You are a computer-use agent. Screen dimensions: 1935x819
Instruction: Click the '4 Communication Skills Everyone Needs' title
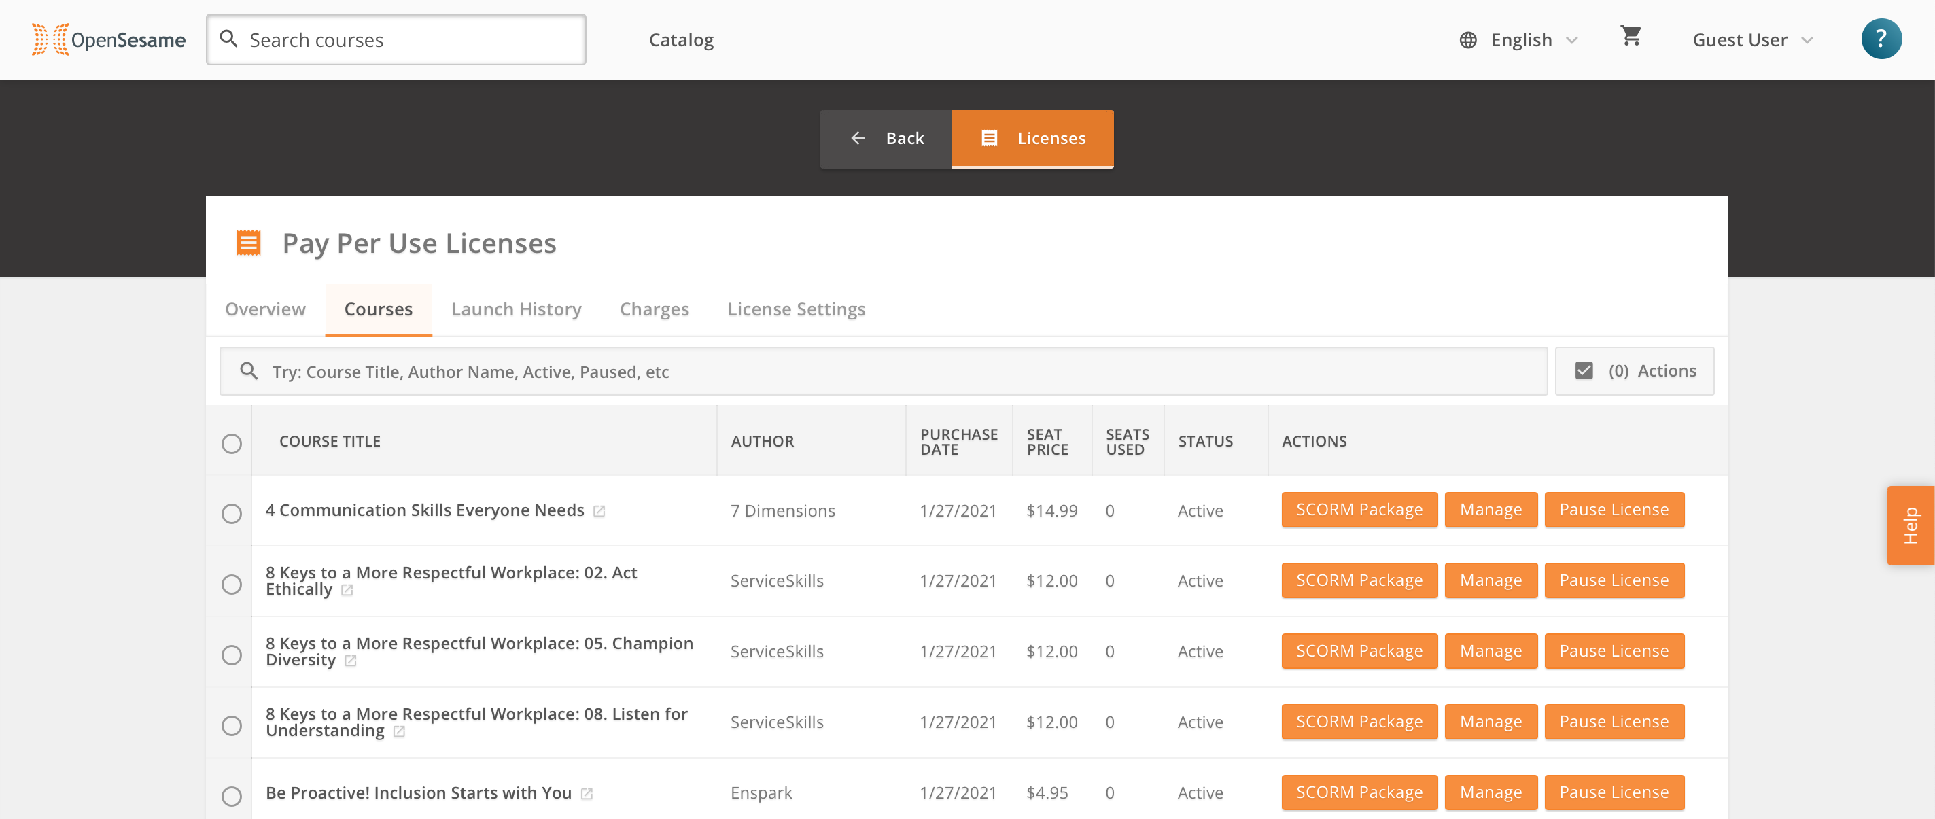424,510
